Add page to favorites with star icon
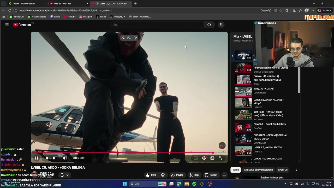This screenshot has width=334, height=188. tap(281, 10)
